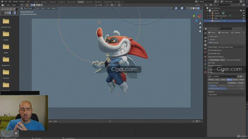This screenshot has width=248, height=139.
Task: Enable View Map Cache checkbox
Action: (209, 50)
